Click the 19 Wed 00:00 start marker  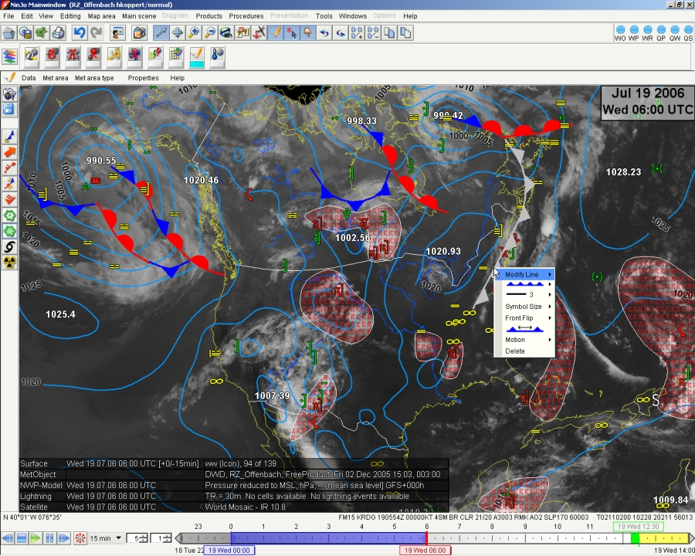[229, 551]
